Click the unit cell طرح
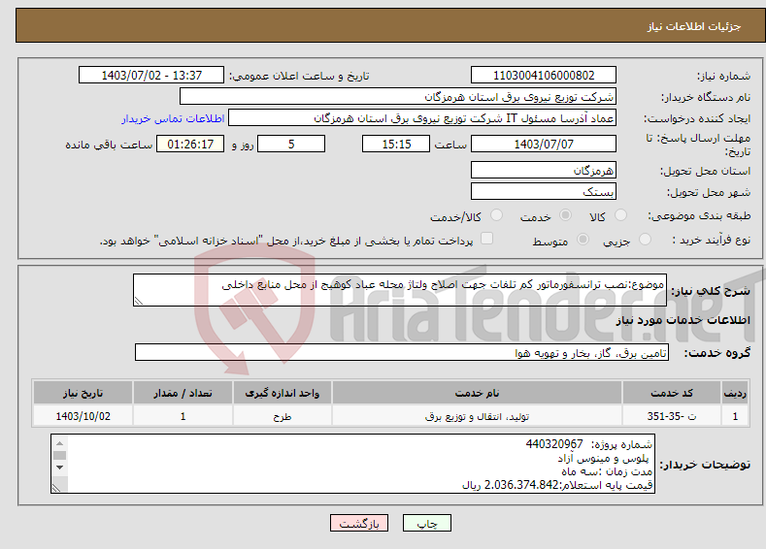Image resolution: width=766 pixels, height=549 pixels. pos(283,416)
